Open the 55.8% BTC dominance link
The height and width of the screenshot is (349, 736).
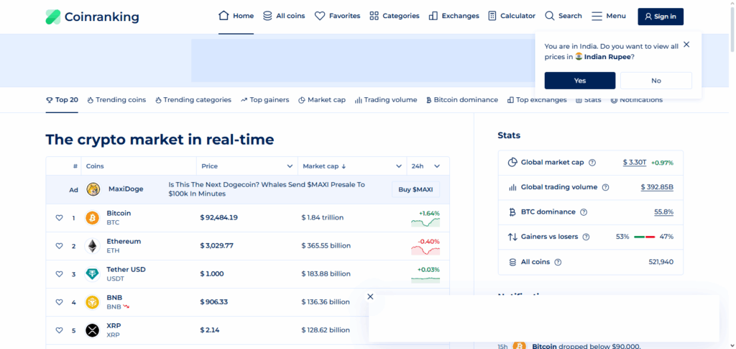(663, 212)
